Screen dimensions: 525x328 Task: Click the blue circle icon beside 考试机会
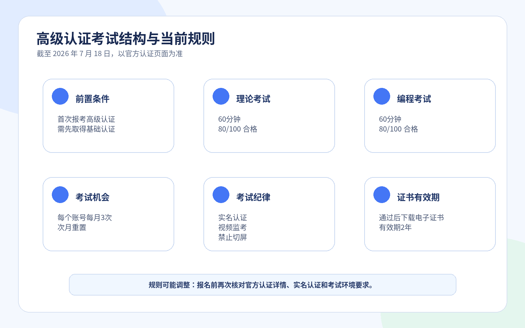click(60, 195)
